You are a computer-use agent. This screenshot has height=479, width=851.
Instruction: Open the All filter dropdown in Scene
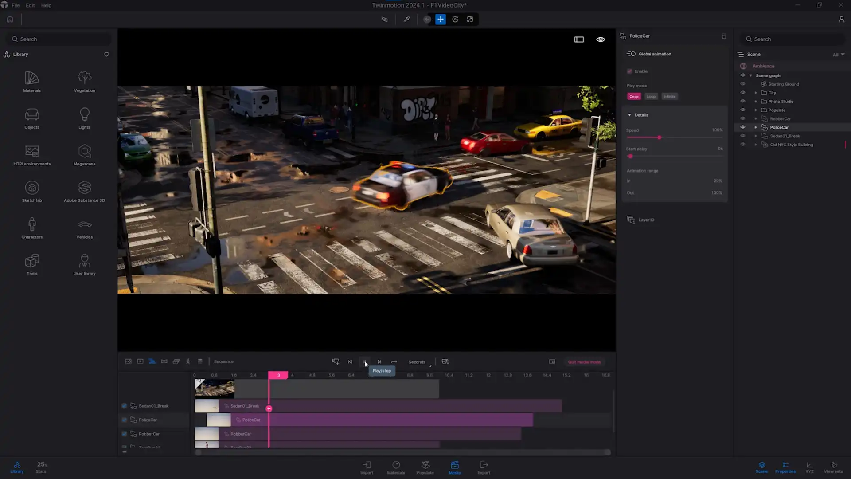[838, 55]
